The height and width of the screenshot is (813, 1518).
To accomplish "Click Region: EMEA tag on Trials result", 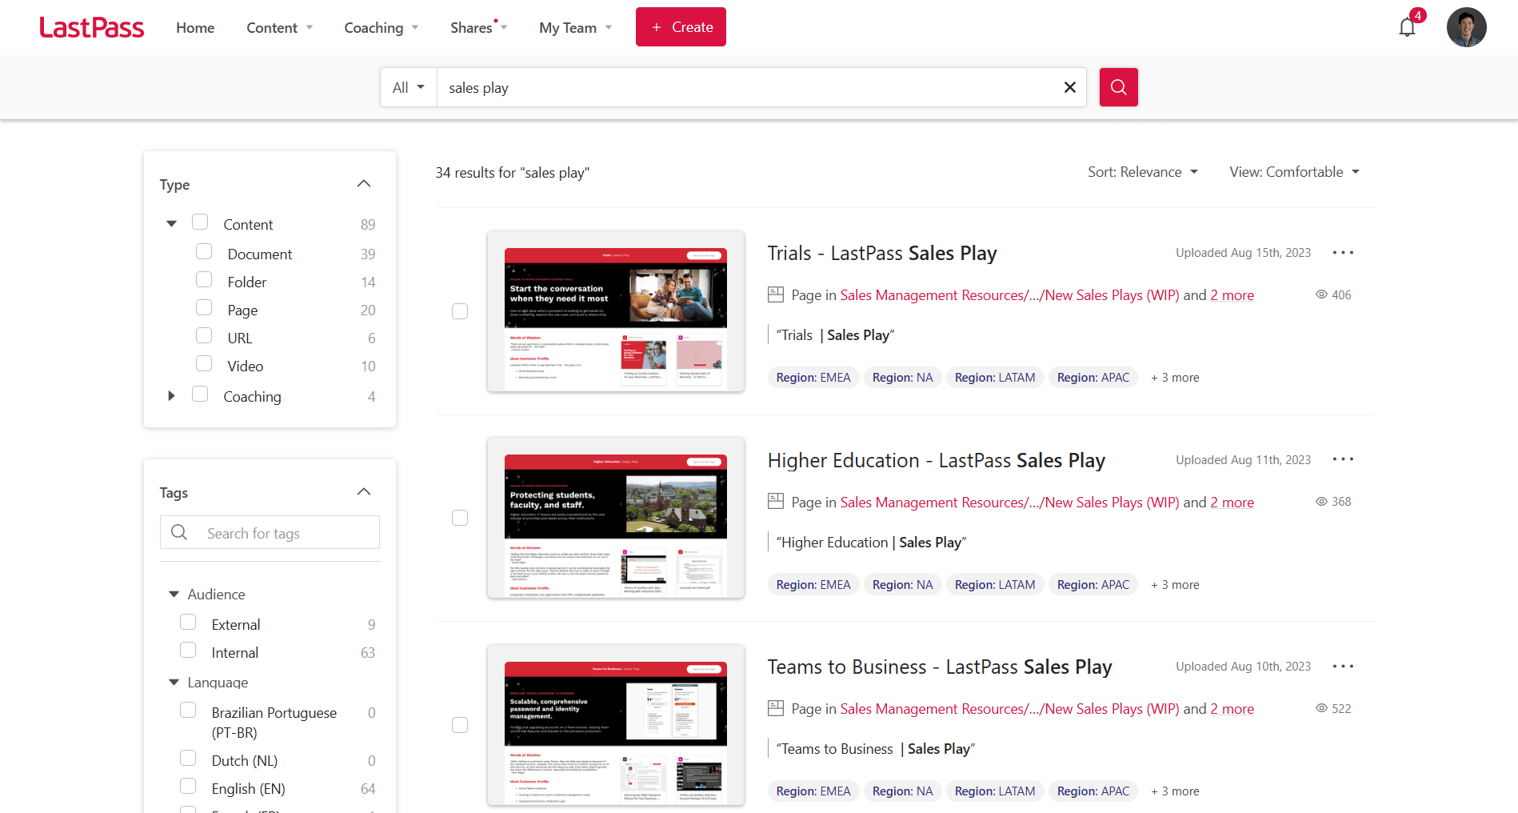I will coord(813,378).
